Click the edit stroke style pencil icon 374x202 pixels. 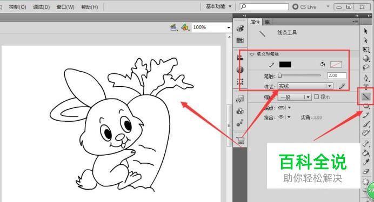(x=342, y=86)
